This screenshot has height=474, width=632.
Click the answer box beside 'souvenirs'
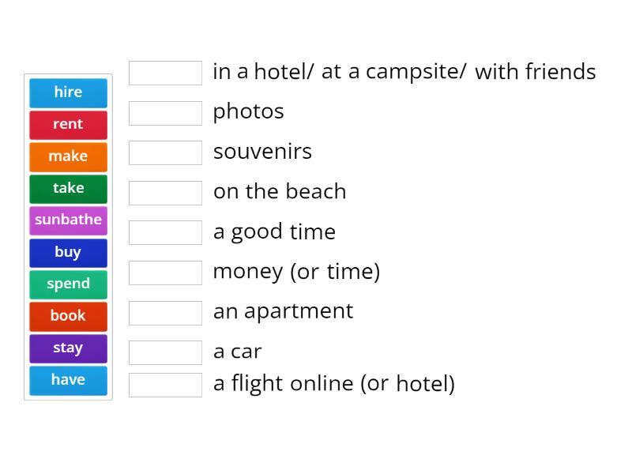[165, 152]
